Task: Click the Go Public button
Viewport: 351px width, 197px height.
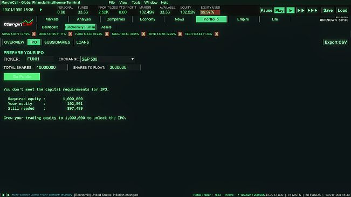Action: (x=22, y=76)
